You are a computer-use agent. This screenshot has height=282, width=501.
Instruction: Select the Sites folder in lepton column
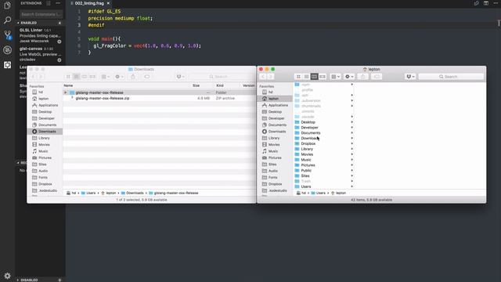pos(323,175)
